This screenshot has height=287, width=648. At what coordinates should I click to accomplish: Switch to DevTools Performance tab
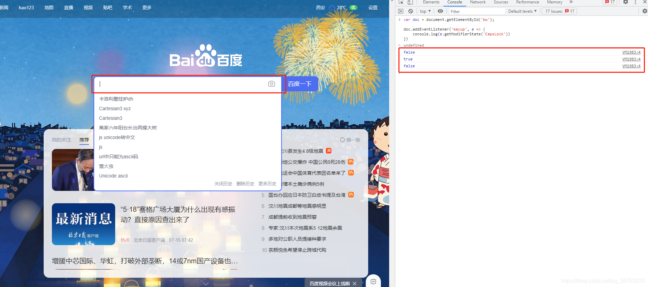(x=528, y=2)
